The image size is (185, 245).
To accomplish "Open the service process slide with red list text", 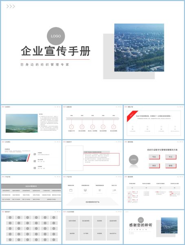I will click(x=154, y=192).
